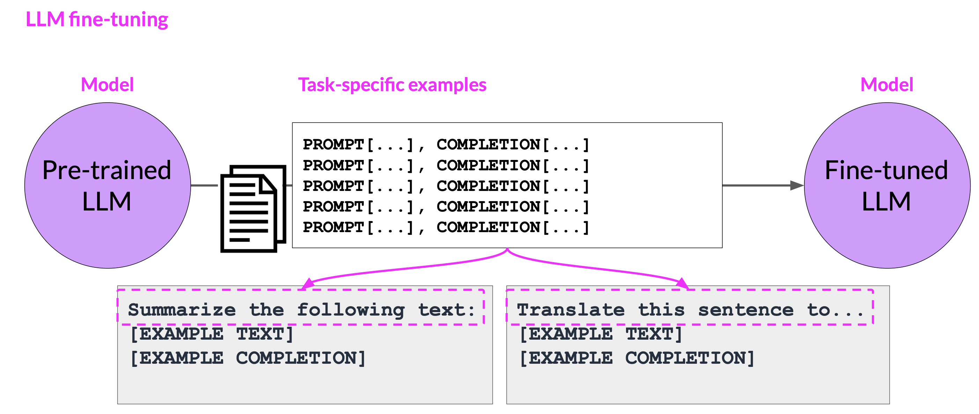Click the stacked documents icon
This screenshot has width=979, height=414.
tap(253, 208)
